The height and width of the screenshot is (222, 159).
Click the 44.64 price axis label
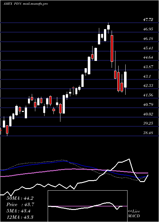coord(148,57)
